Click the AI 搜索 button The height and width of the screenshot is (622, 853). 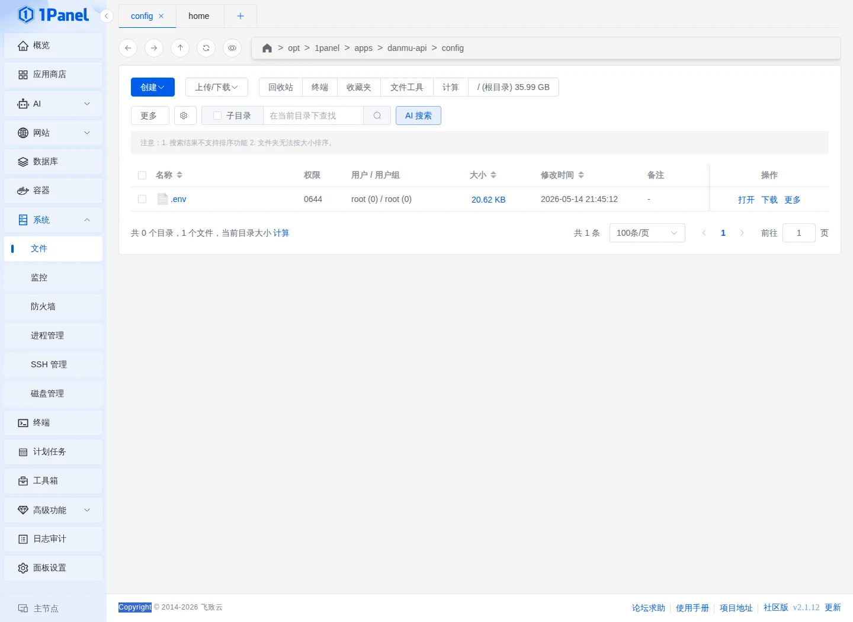click(x=418, y=116)
